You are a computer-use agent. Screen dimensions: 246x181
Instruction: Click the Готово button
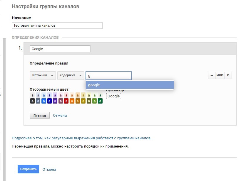(x=40, y=116)
